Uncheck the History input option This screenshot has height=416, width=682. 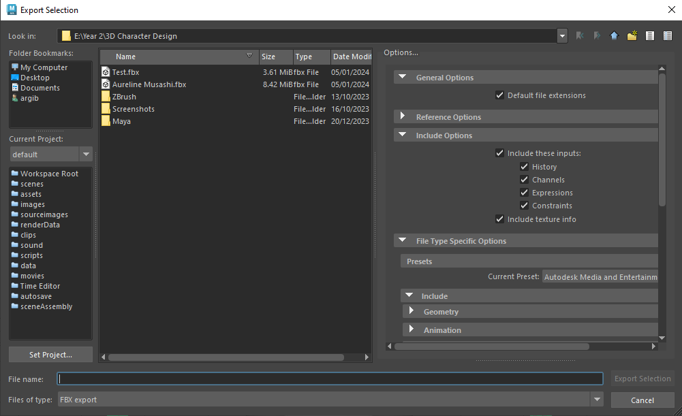coord(524,167)
